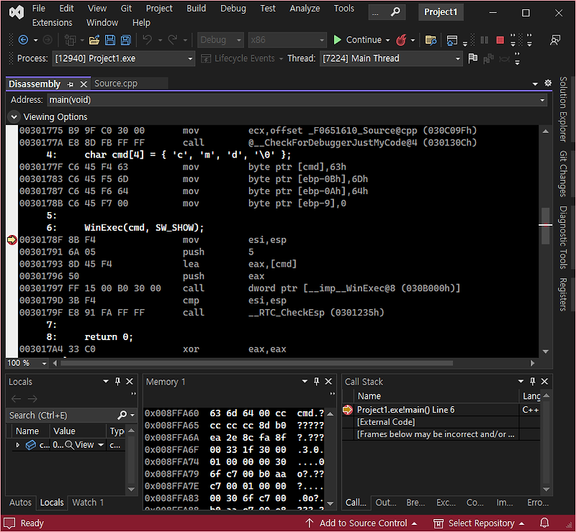The width and height of the screenshot is (576, 532).
Task: Click the Navigate Backward arrow icon
Action: click(23, 40)
